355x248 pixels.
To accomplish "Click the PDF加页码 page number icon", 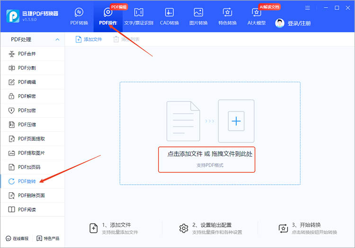I will [x=11, y=167].
